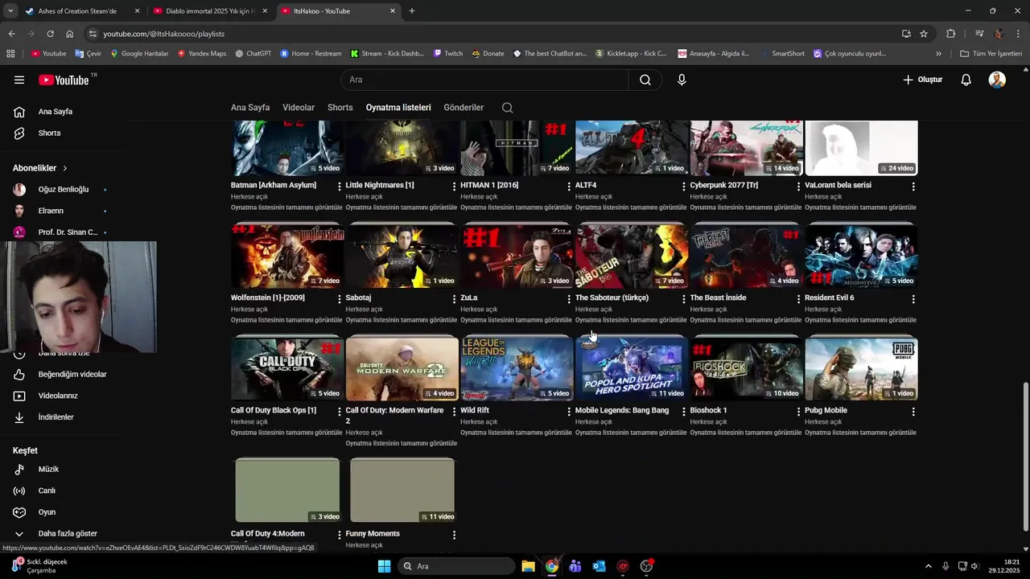Switch to Videolar channel tab

[x=299, y=108]
